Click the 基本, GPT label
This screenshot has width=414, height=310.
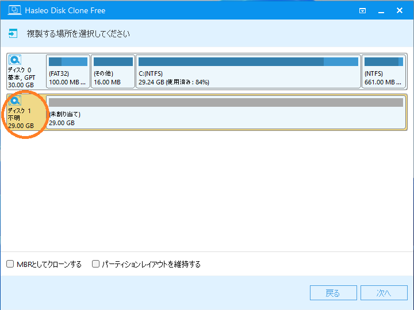click(21, 77)
